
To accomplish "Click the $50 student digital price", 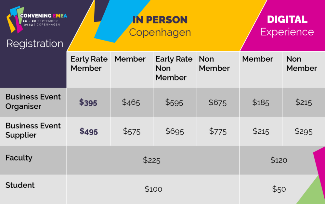I will 279,189.
